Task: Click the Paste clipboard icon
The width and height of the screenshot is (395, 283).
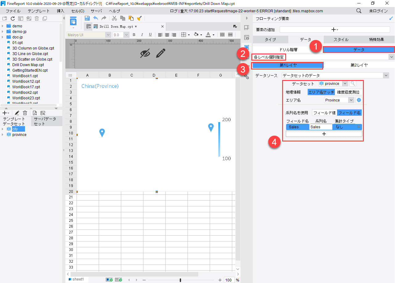Action: coord(131,18)
